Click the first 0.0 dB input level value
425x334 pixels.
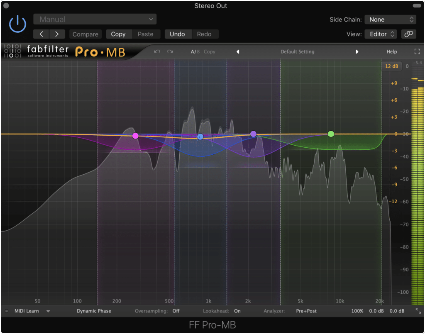(376, 311)
